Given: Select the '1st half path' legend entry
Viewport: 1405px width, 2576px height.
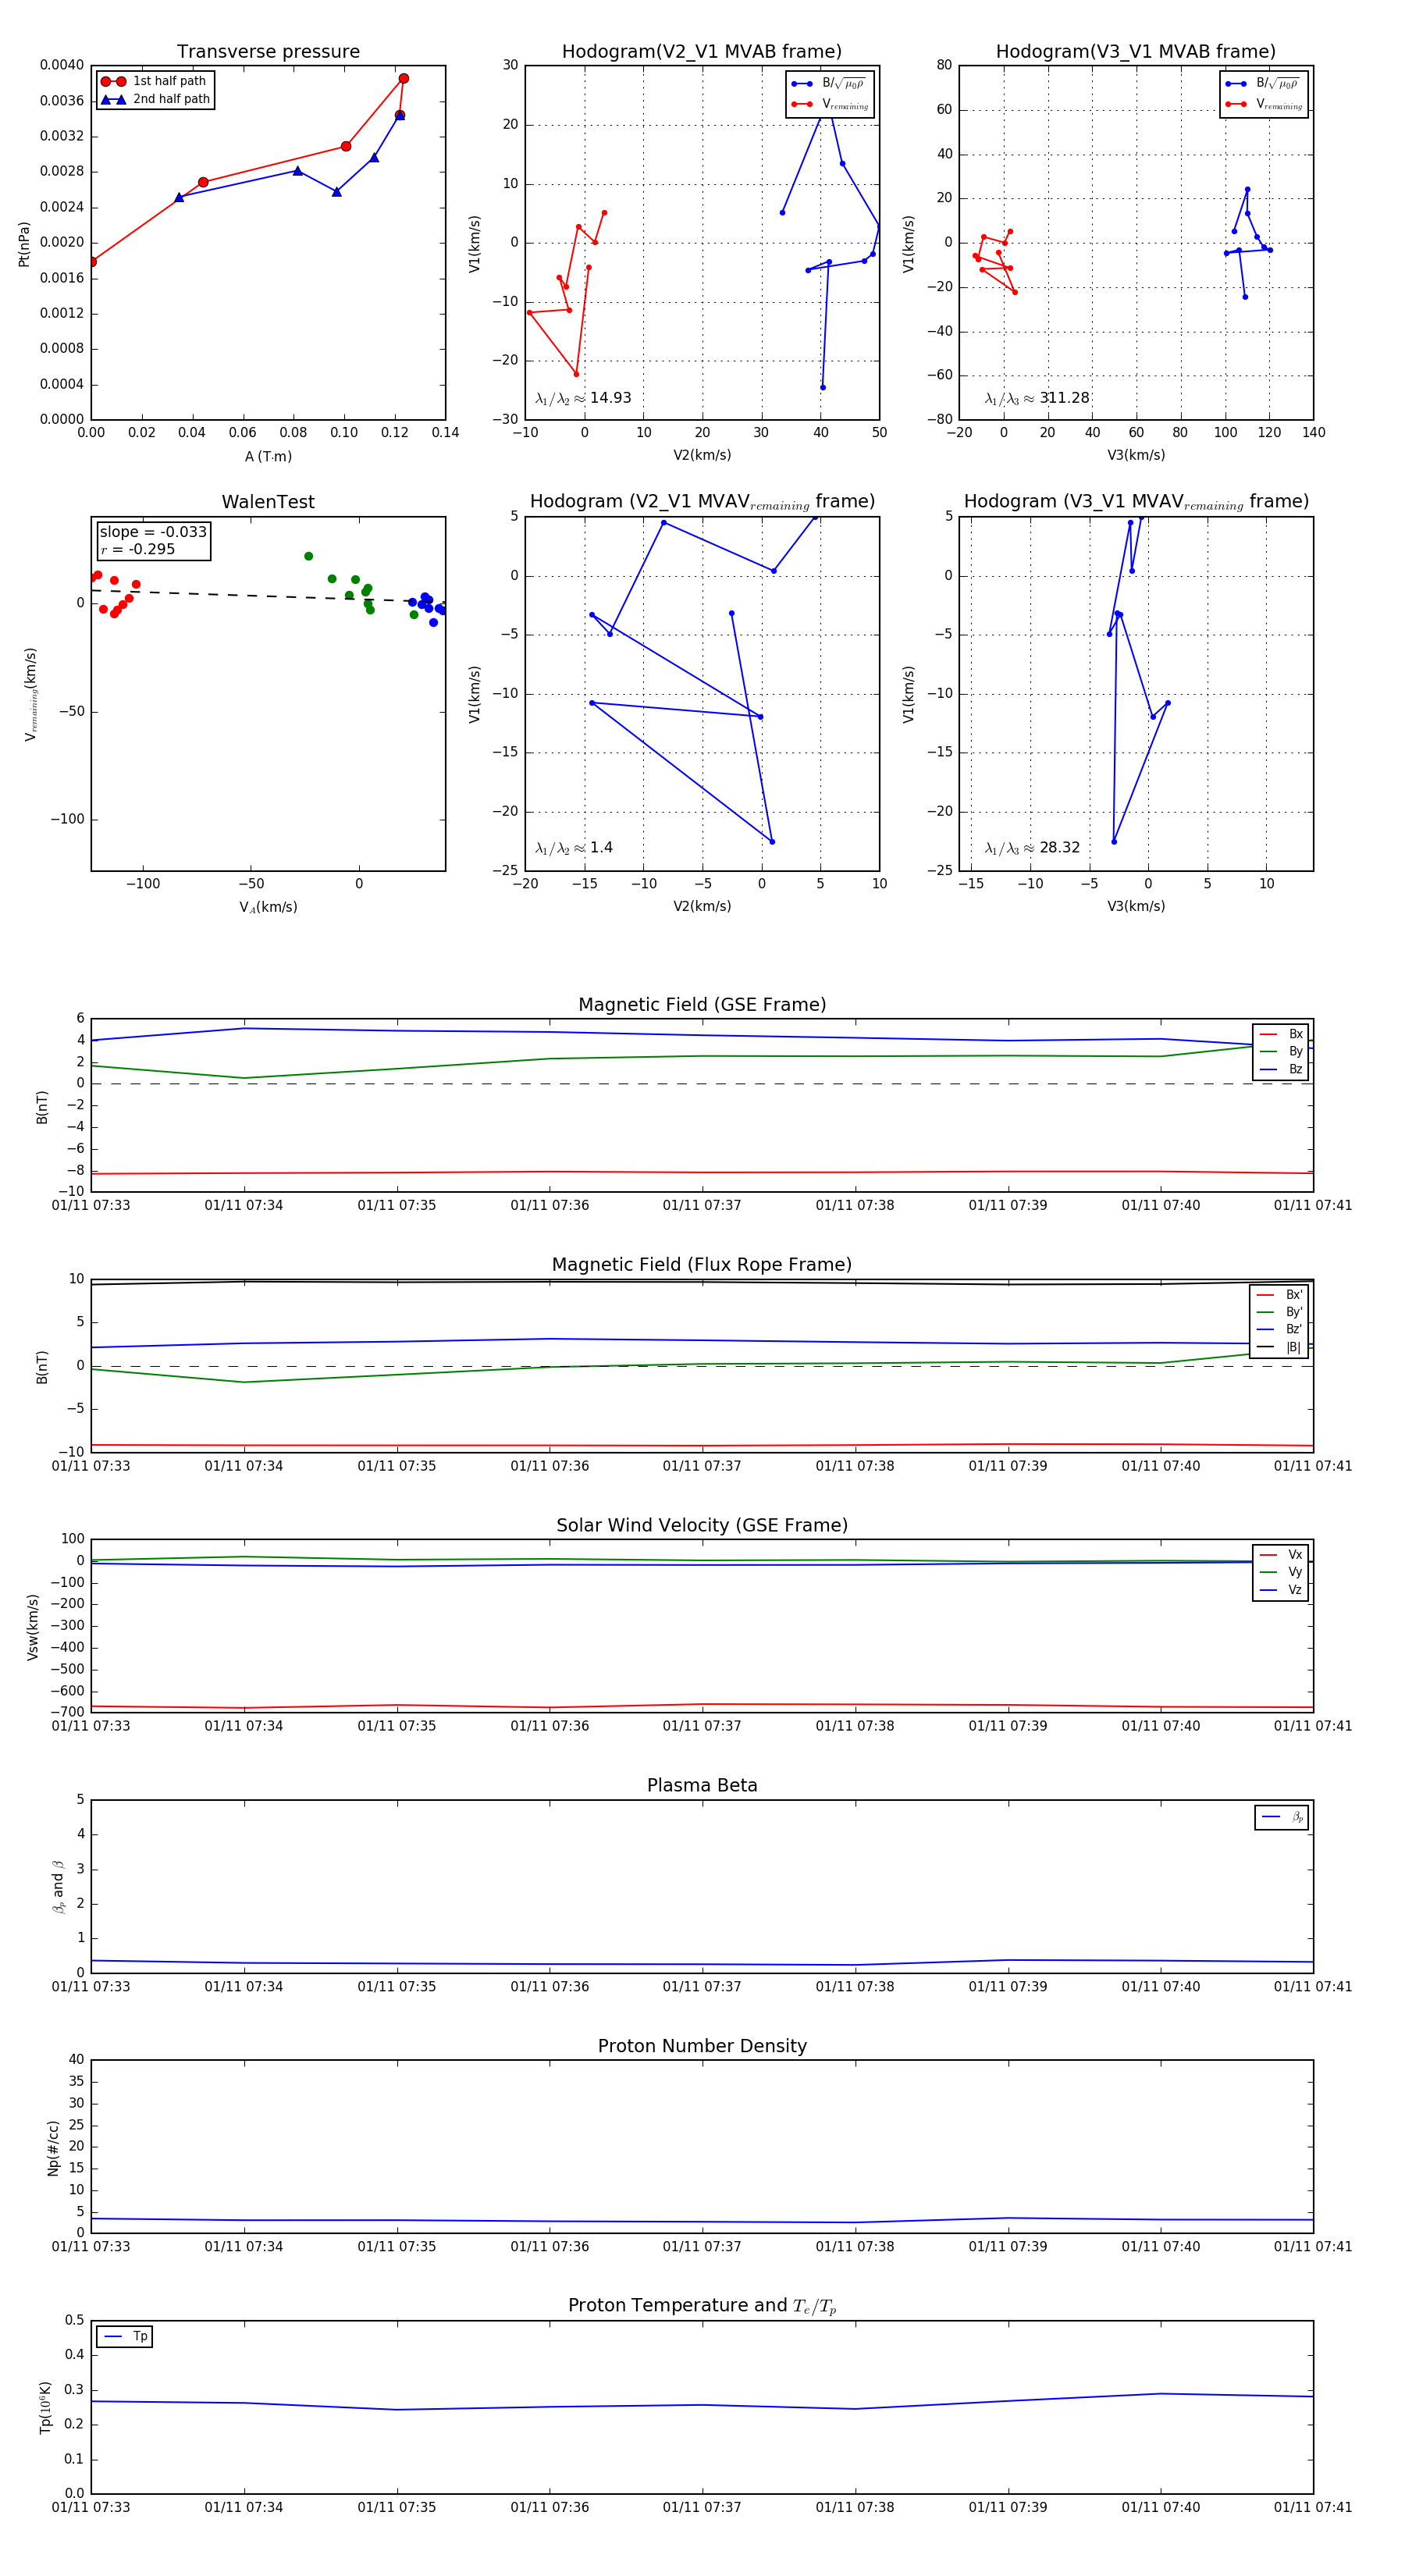Looking at the screenshot, I should [x=154, y=81].
